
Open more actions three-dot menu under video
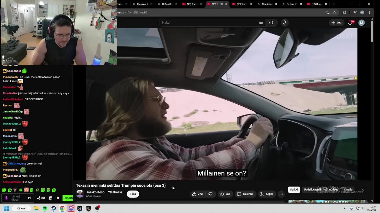pos(281,194)
